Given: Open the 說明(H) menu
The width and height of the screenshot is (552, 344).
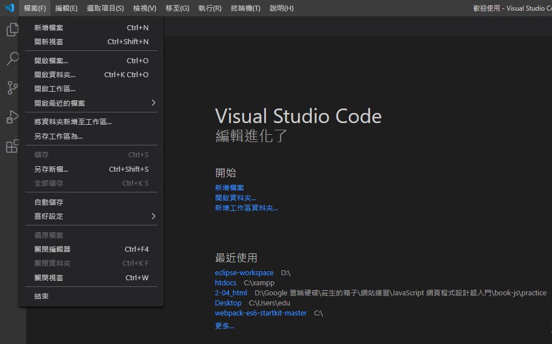Looking at the screenshot, I should click(282, 8).
